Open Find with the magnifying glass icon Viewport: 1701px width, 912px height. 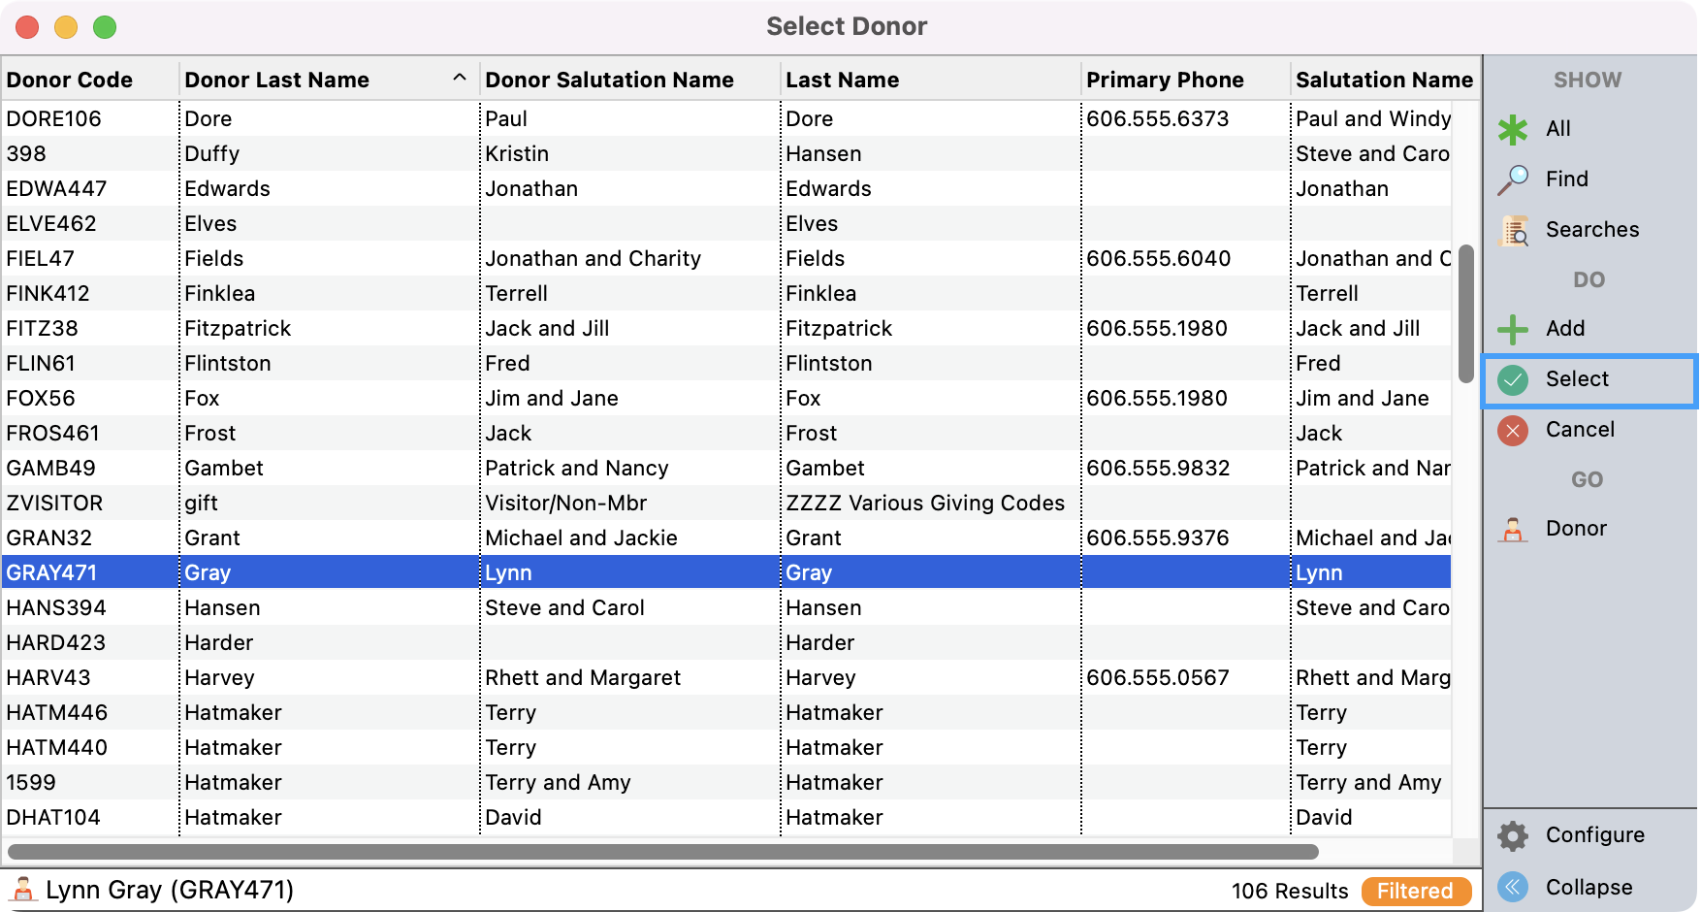pos(1512,179)
